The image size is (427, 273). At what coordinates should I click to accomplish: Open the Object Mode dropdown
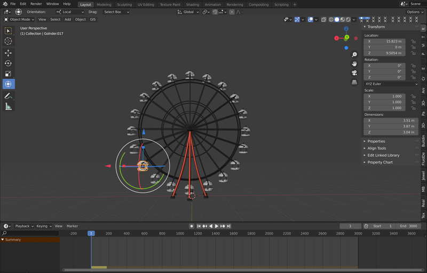click(19, 19)
